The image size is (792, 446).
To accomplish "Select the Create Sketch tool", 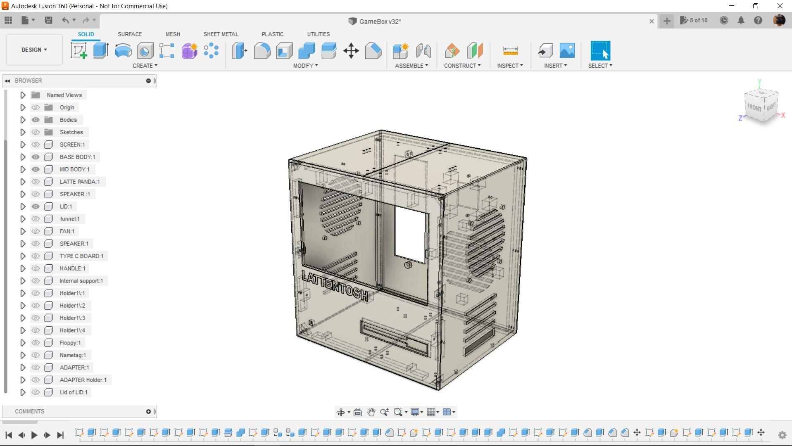I will click(x=78, y=51).
